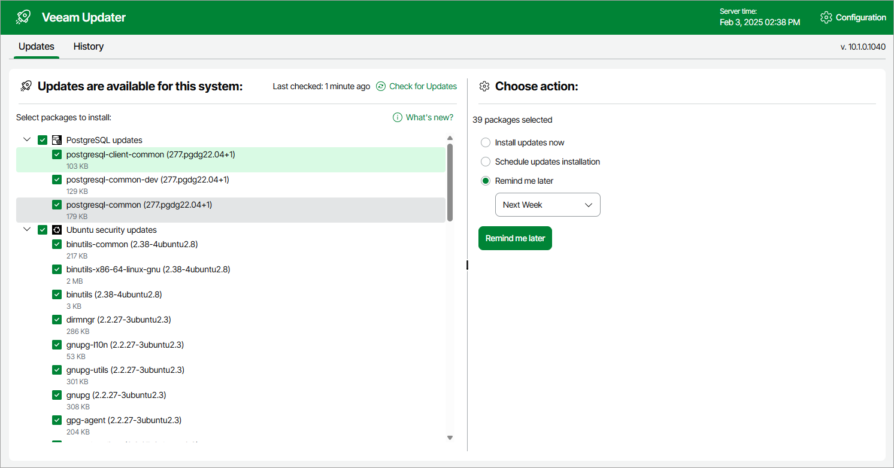Select the gpg-agent package row text
Image resolution: width=894 pixels, height=468 pixels.
(x=124, y=420)
